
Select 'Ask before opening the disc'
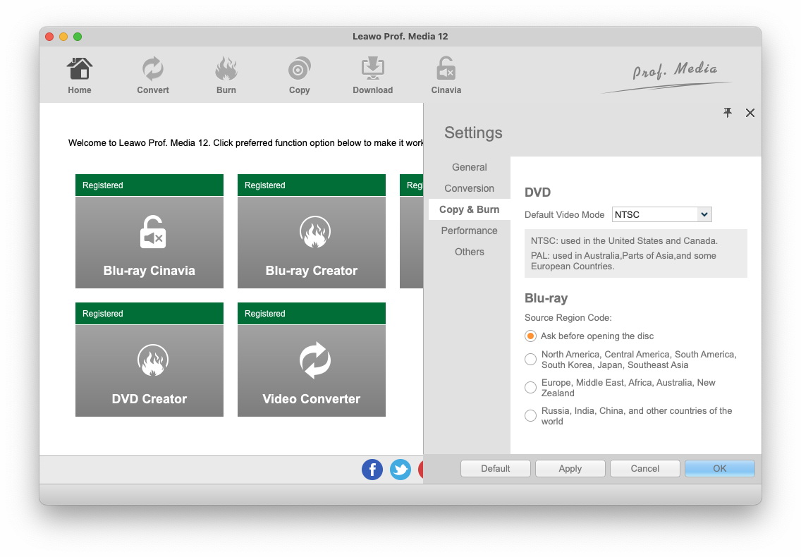(x=531, y=336)
